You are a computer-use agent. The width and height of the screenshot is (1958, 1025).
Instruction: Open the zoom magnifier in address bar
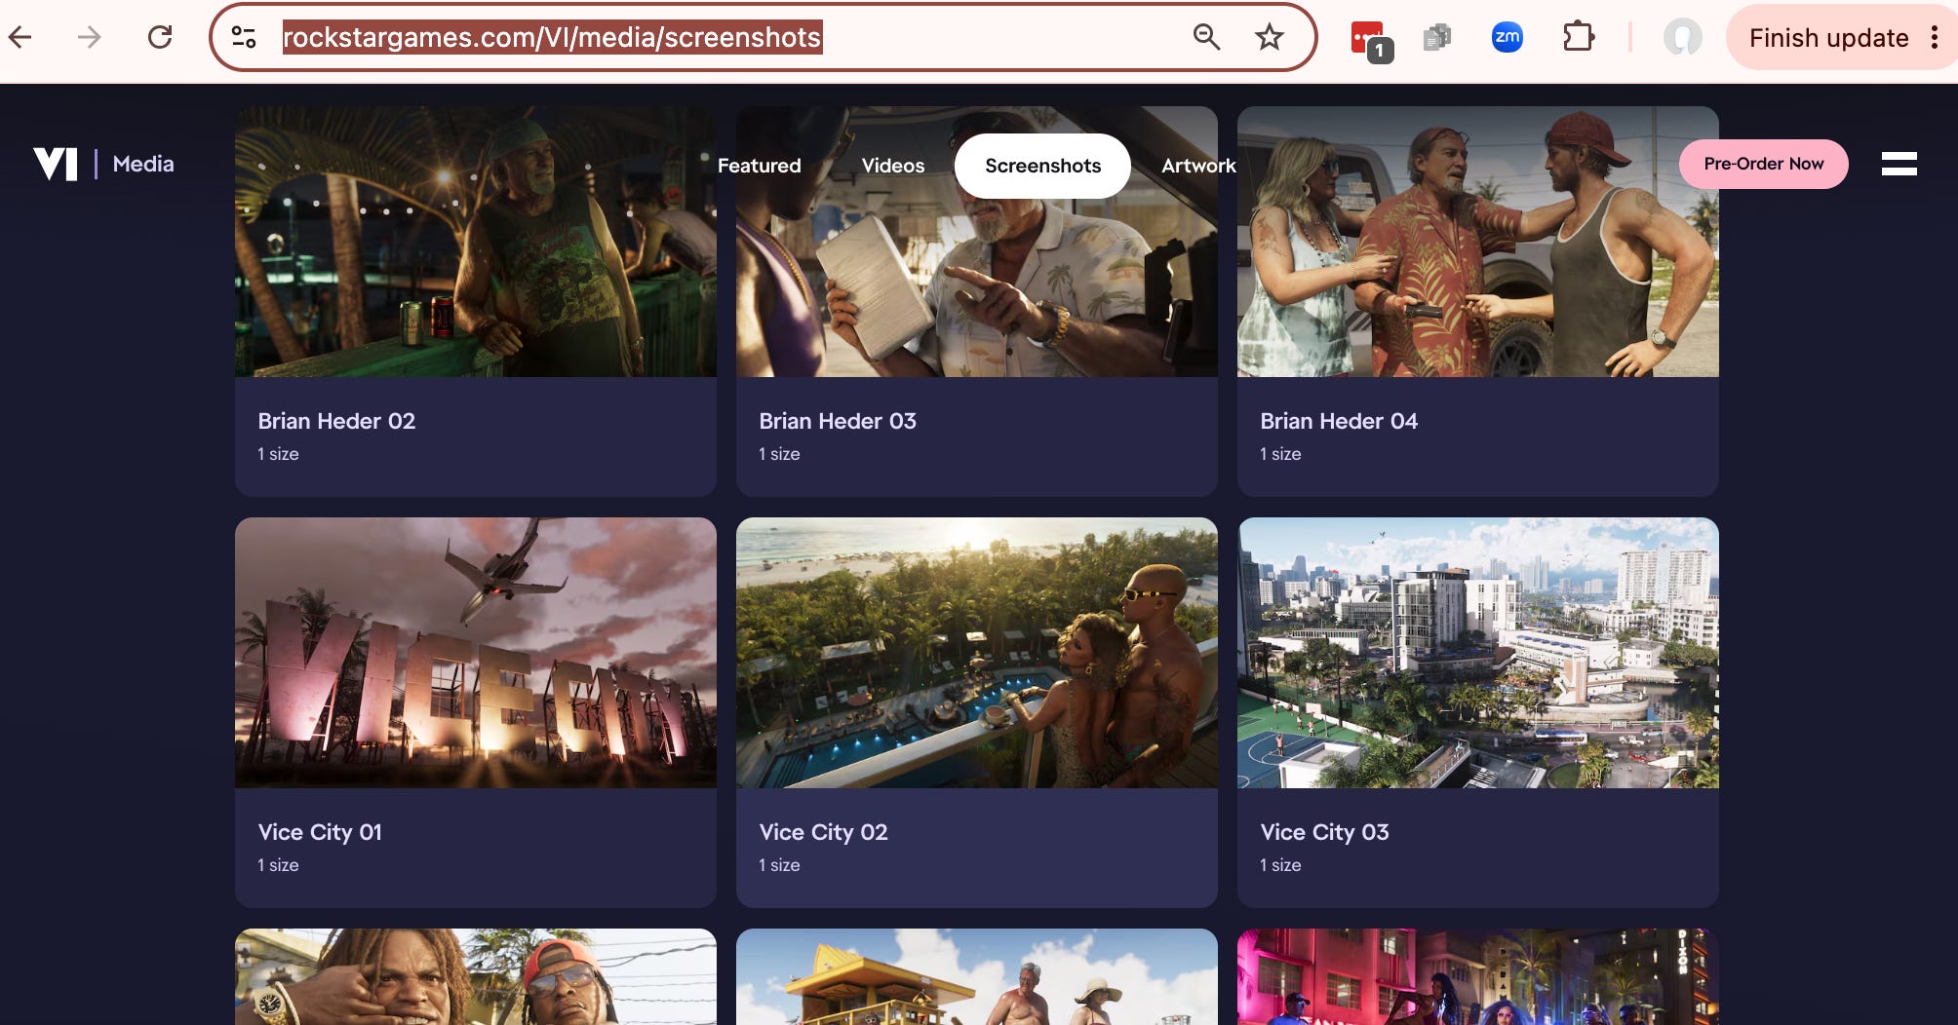click(x=1206, y=38)
